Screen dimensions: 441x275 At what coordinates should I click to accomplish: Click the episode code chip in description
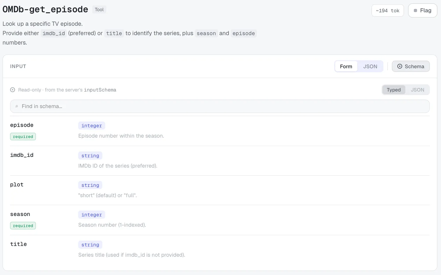pos(244,33)
